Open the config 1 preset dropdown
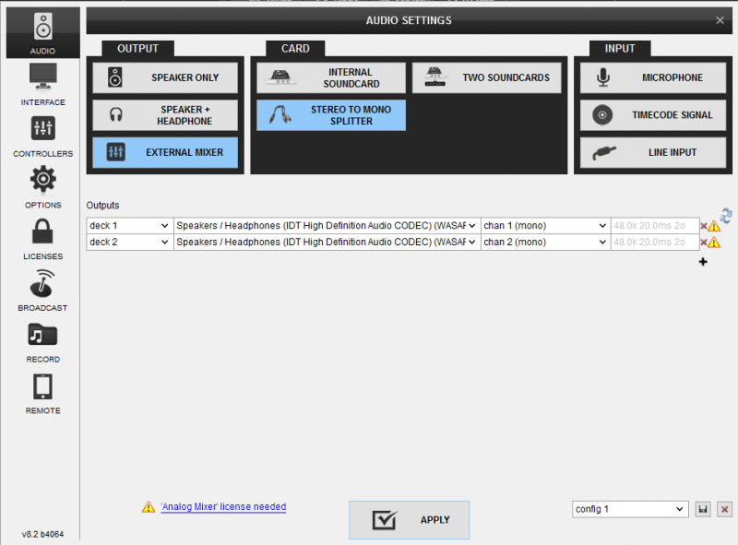 (630, 509)
